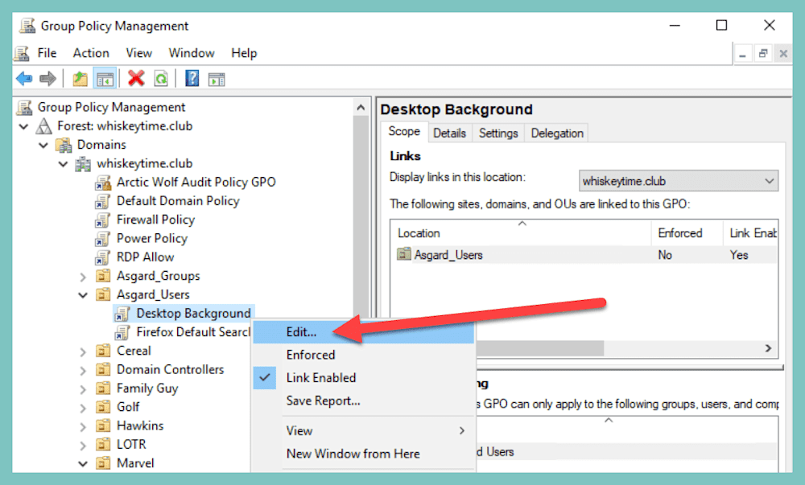805x485 pixels.
Task: Click the red X delete toolbar icon
Action: (x=135, y=78)
